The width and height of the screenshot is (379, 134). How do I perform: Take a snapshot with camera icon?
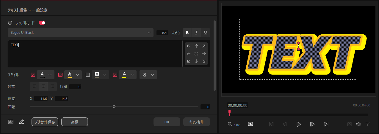point(350,124)
